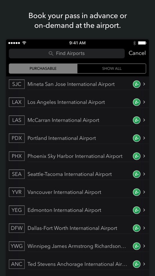Click the magnifier icon in search bar

click(51, 54)
